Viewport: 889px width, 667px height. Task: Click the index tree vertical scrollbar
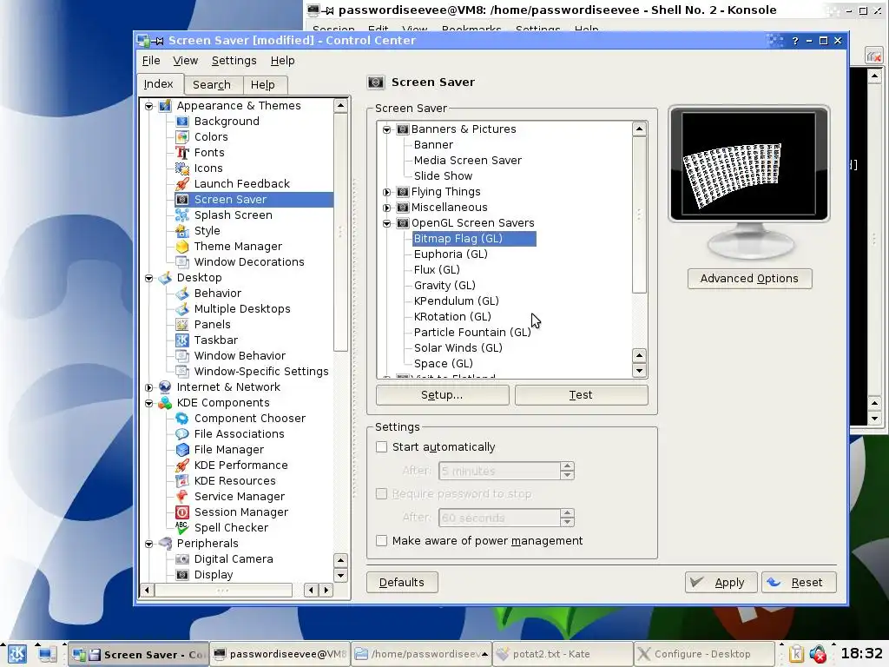pyautogui.click(x=340, y=232)
